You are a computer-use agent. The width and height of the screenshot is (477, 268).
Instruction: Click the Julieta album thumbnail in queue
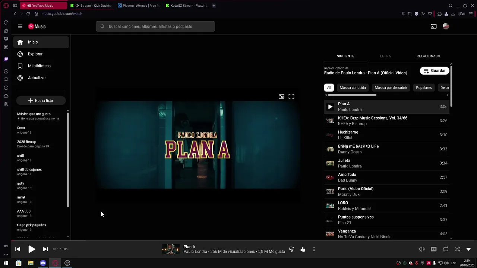tap(330, 163)
